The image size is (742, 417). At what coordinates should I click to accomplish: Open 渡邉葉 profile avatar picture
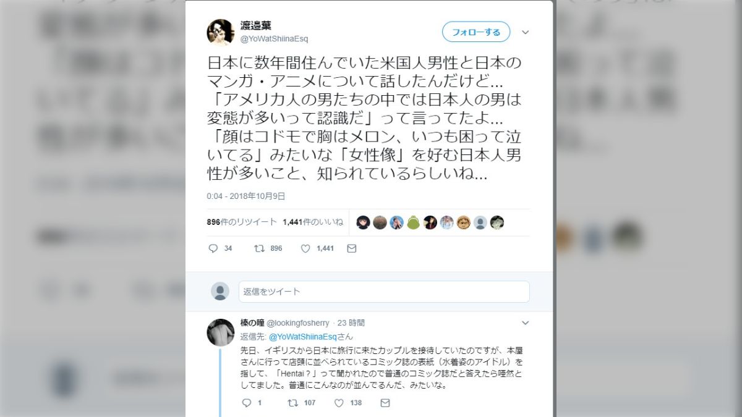pos(220,32)
